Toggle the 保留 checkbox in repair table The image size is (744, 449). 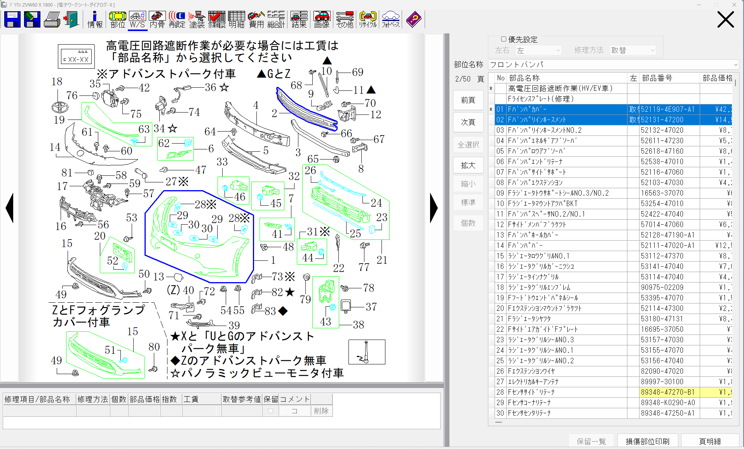coord(270,411)
